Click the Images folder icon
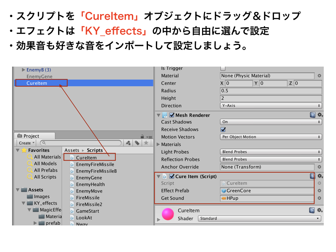 [x=30, y=197]
